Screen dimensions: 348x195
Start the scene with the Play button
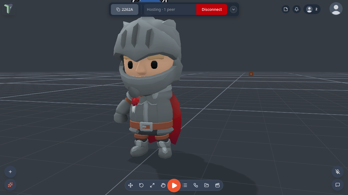coord(174,186)
